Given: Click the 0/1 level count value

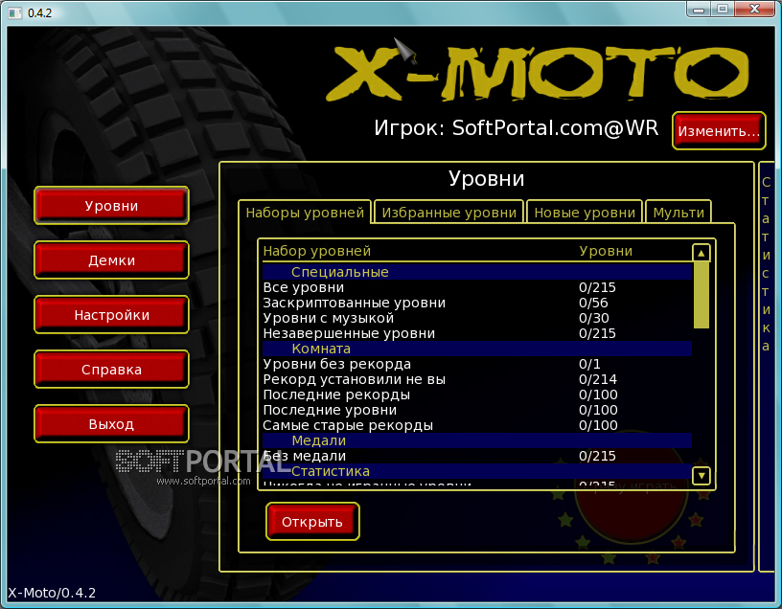Looking at the screenshot, I should coord(589,364).
